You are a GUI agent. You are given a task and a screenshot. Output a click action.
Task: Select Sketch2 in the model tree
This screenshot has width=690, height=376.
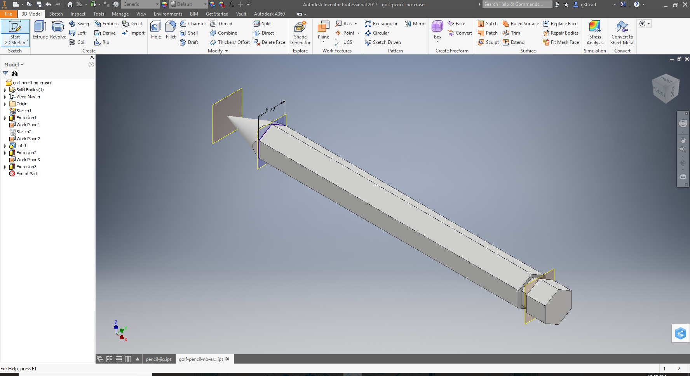coord(24,132)
